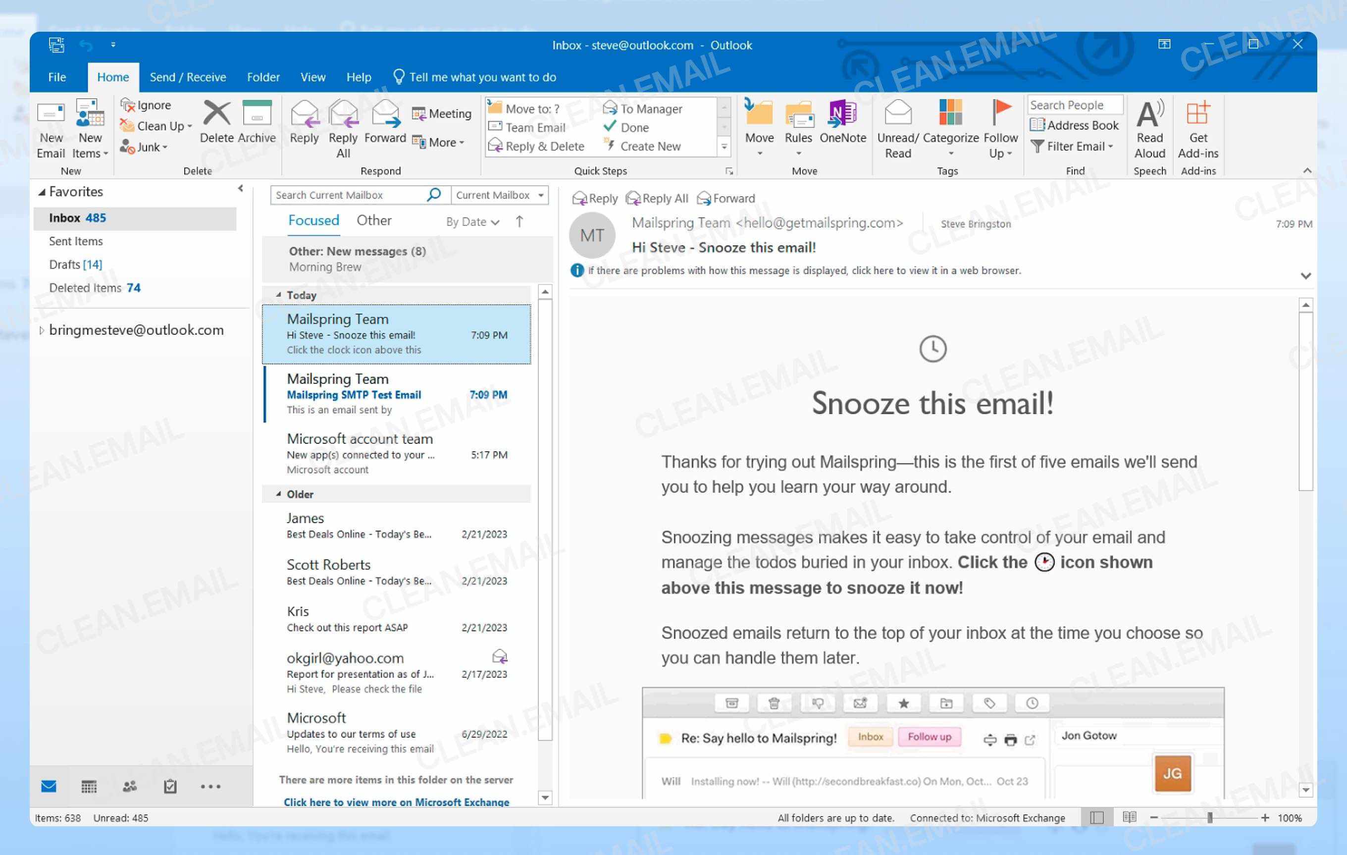Open the Address Book
The width and height of the screenshot is (1347, 855).
pos(1075,125)
